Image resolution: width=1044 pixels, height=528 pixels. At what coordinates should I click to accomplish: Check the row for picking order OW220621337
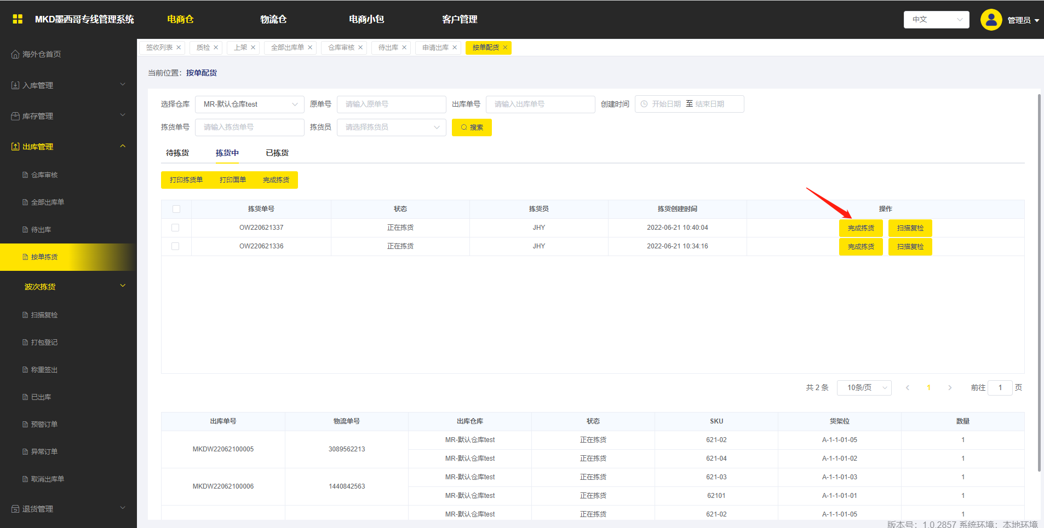click(175, 228)
